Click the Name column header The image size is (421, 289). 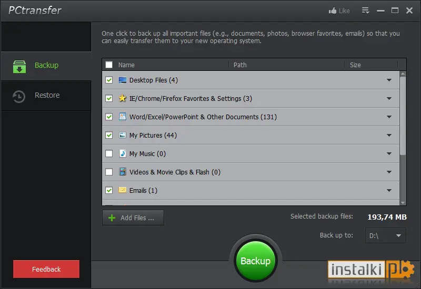click(x=126, y=65)
